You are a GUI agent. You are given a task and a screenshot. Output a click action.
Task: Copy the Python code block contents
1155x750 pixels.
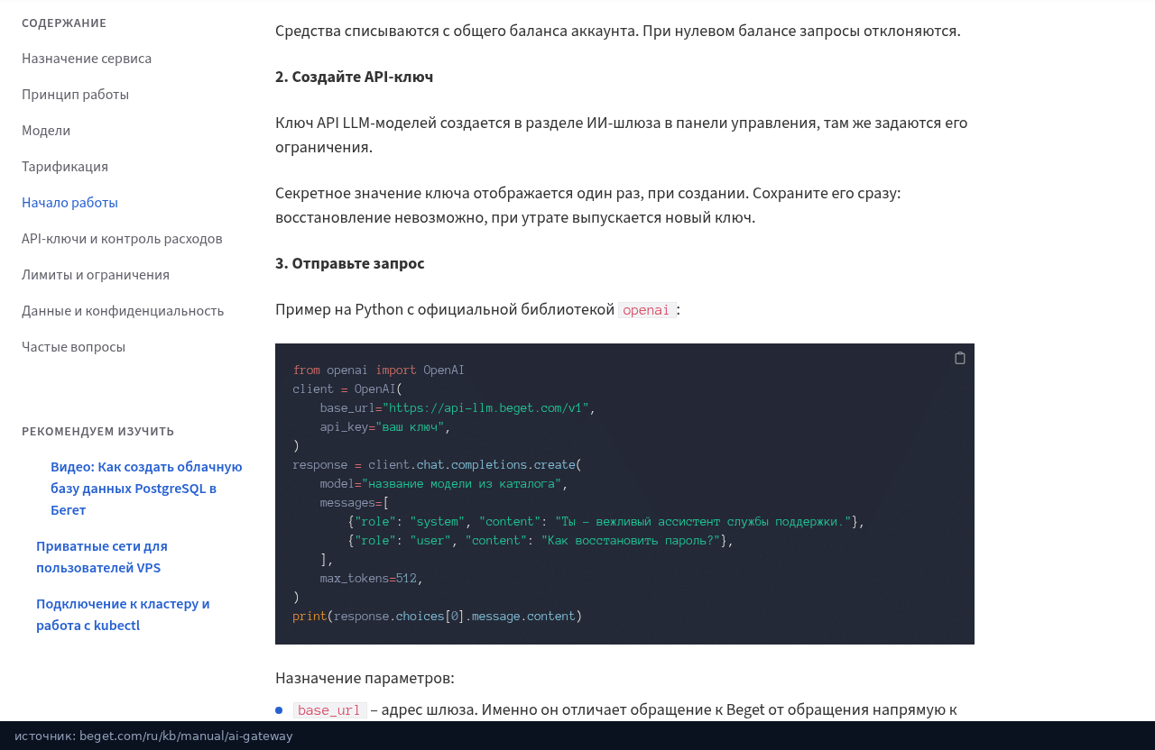click(960, 358)
